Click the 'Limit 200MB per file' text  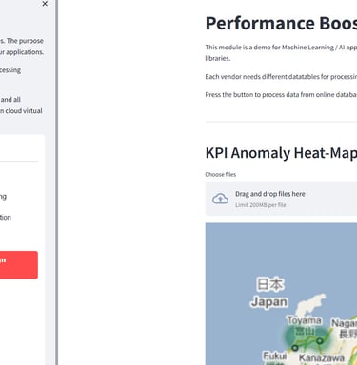pyautogui.click(x=261, y=205)
